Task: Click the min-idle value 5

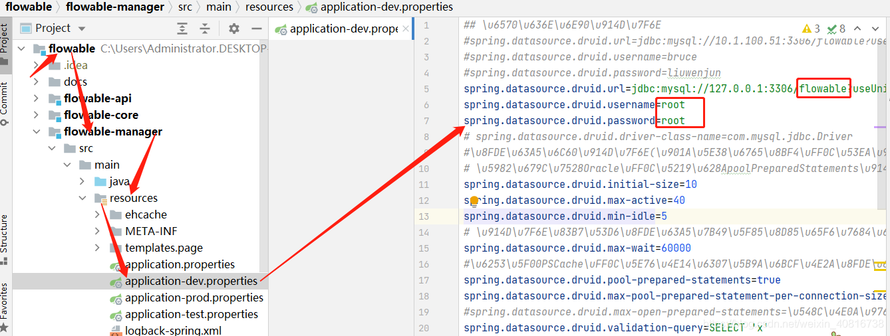Action: tap(664, 216)
